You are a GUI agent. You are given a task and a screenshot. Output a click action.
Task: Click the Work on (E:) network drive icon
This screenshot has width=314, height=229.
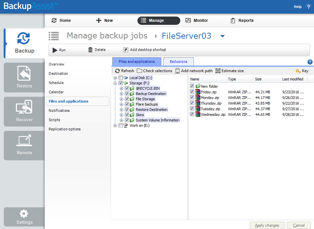126,125
